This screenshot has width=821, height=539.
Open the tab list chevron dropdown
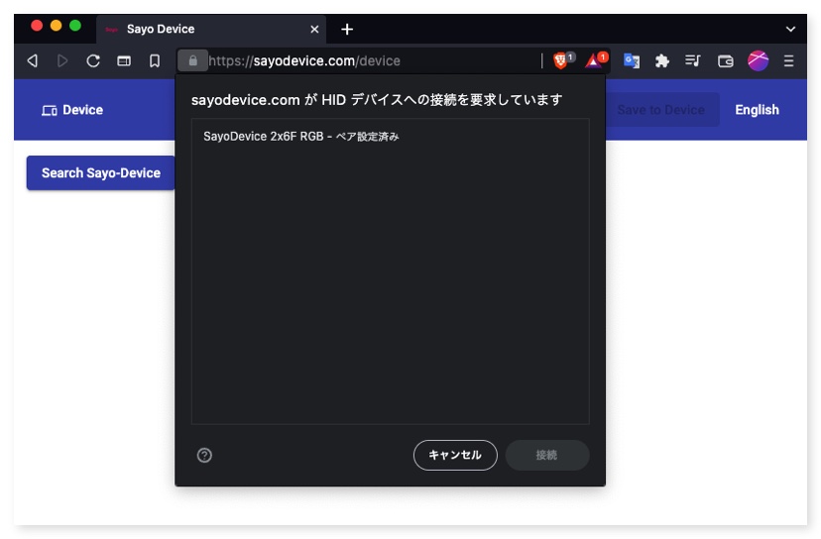click(790, 29)
